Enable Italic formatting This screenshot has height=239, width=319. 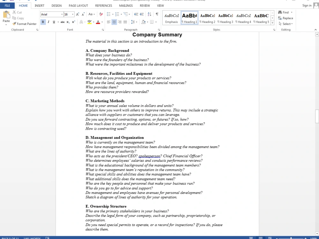click(x=48, y=21)
